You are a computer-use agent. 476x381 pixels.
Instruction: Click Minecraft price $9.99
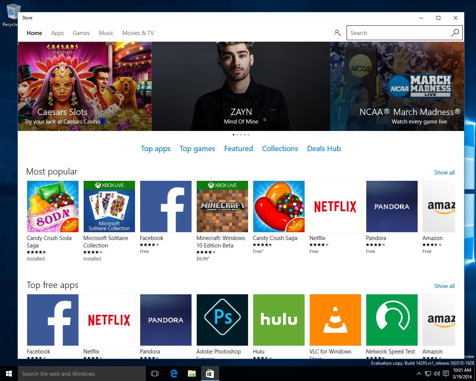coord(203,259)
